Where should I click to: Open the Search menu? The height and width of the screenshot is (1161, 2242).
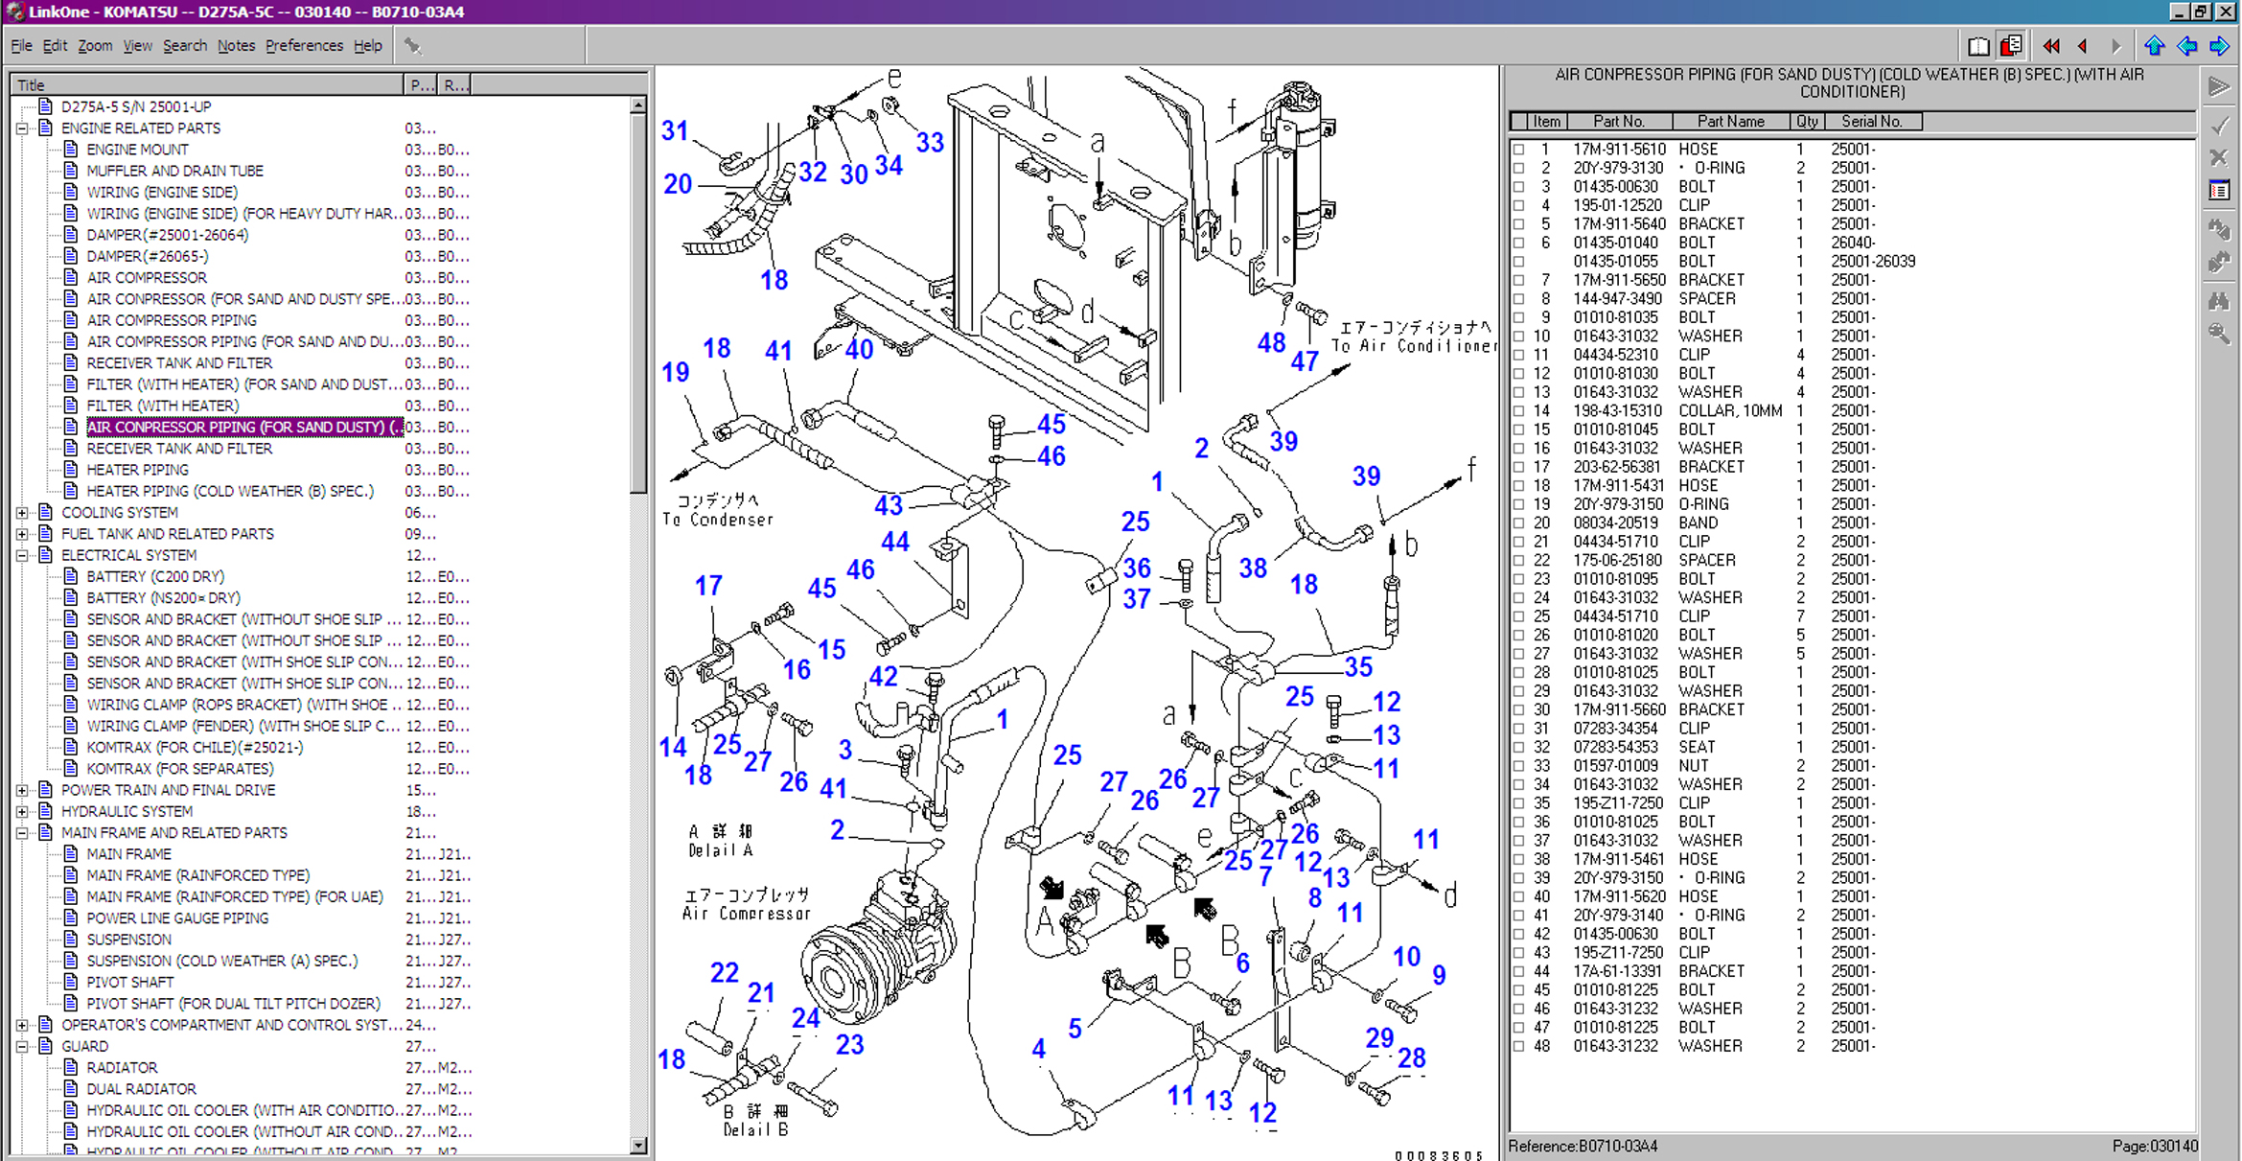click(x=184, y=45)
